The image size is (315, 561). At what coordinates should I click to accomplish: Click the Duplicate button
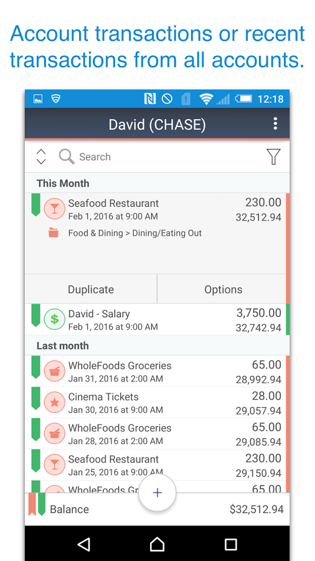[x=91, y=289]
